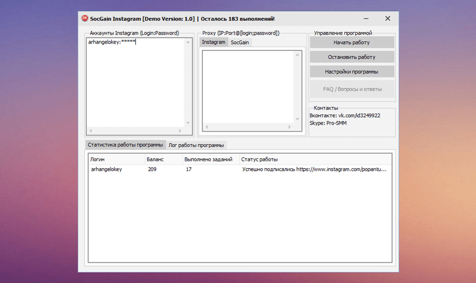Click 'Остановить работу' button

pos(352,57)
